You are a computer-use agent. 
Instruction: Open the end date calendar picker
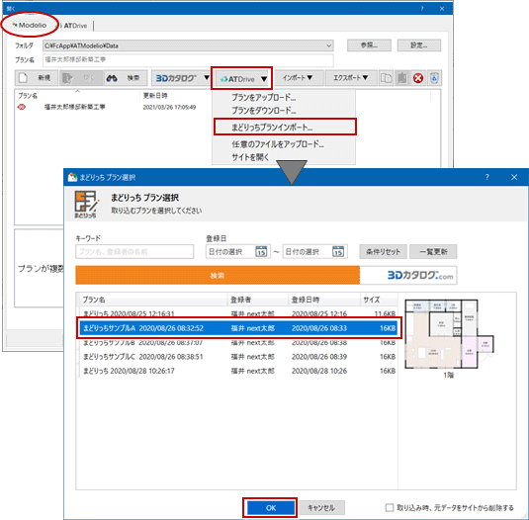tap(338, 251)
